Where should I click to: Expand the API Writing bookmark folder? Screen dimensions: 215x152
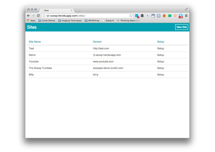tap(92, 20)
